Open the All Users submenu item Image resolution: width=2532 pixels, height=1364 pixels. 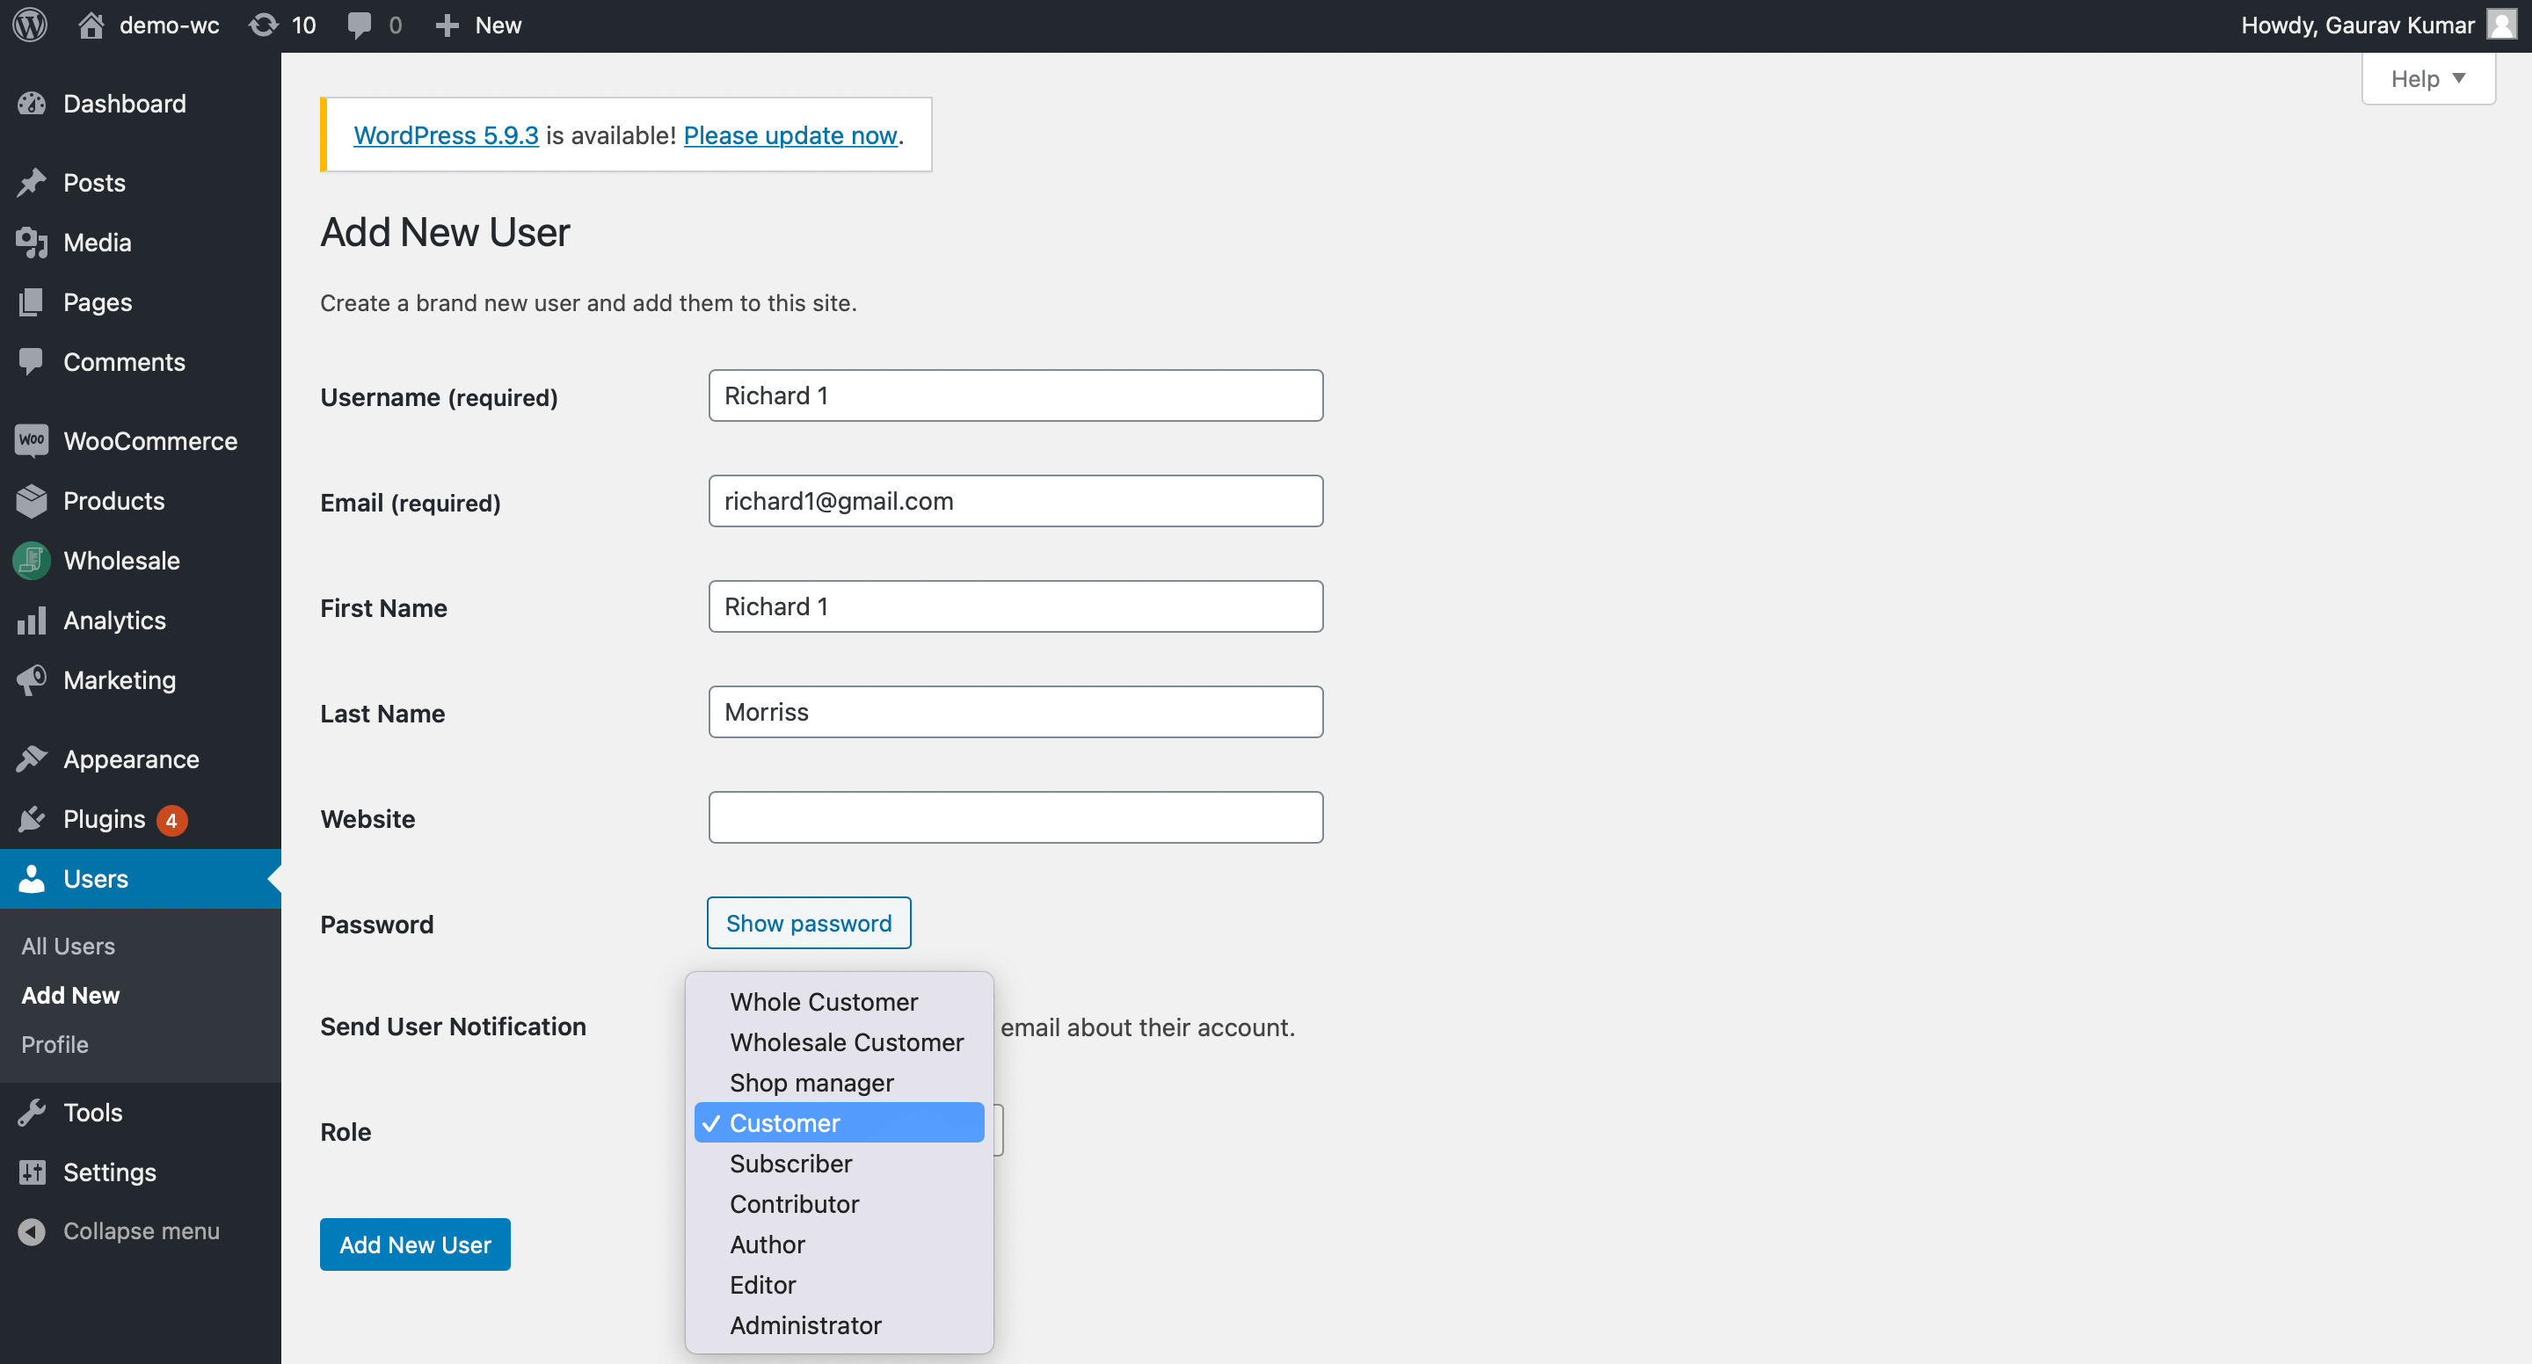[68, 946]
